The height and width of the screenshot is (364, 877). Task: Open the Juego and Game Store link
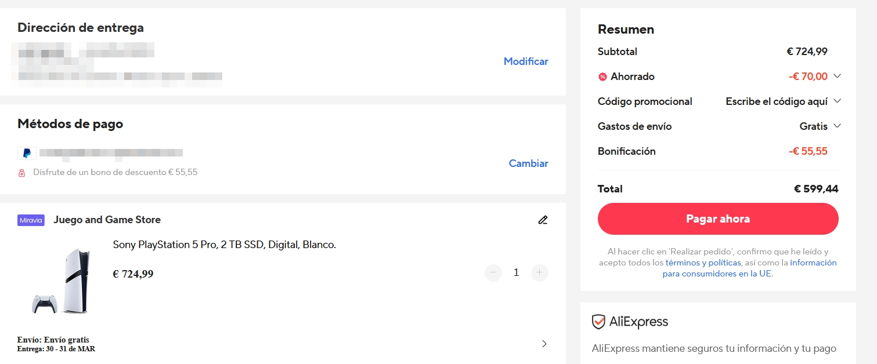[x=107, y=220]
